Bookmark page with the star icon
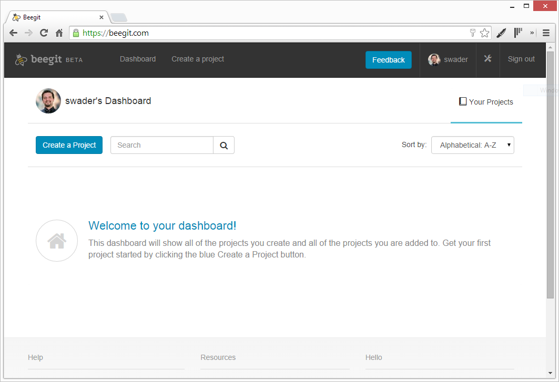The width and height of the screenshot is (559, 382). point(484,33)
